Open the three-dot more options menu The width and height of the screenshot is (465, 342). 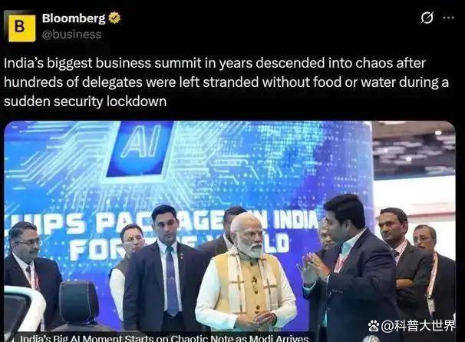pyautogui.click(x=448, y=18)
